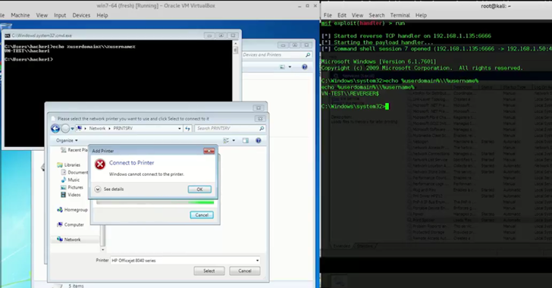Open the Printer name combo box dropdown
552x288 pixels.
point(257,261)
